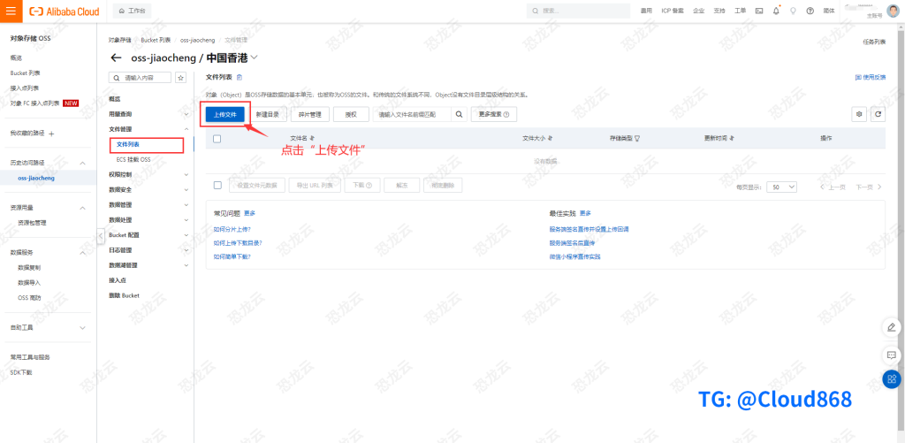Open Bucket 列表 in left sidebar
This screenshot has width=905, height=443.
(x=25, y=73)
